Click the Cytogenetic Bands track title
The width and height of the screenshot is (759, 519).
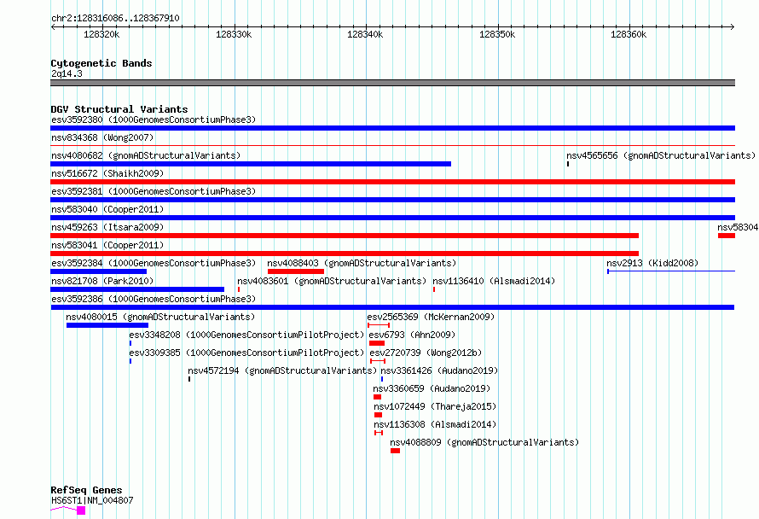pyautogui.click(x=101, y=63)
